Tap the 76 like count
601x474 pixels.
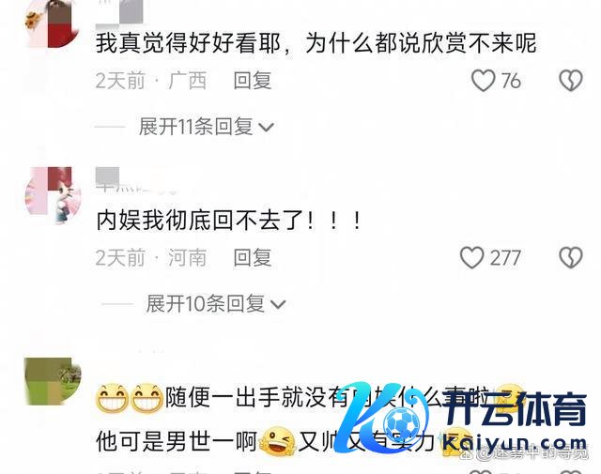[x=511, y=81]
